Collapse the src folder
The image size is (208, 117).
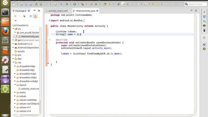[x=13, y=29]
